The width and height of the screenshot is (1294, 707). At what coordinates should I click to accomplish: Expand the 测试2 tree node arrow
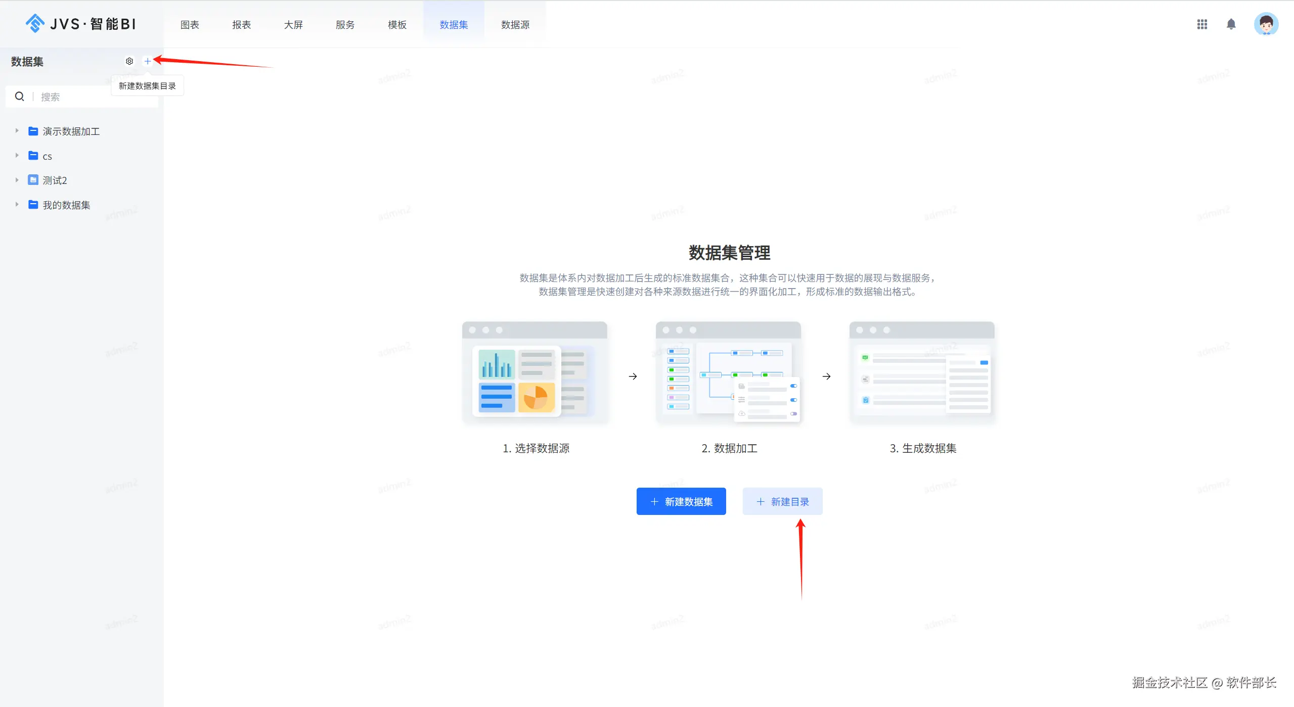point(17,180)
